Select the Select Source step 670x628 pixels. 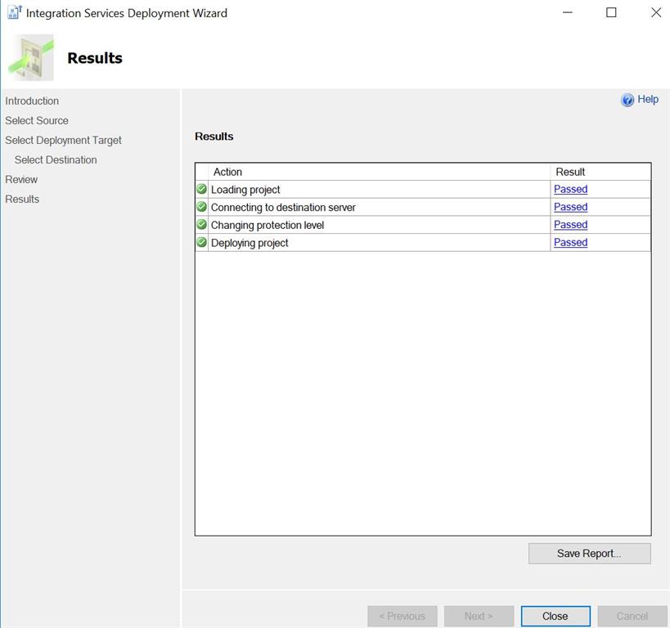click(36, 120)
